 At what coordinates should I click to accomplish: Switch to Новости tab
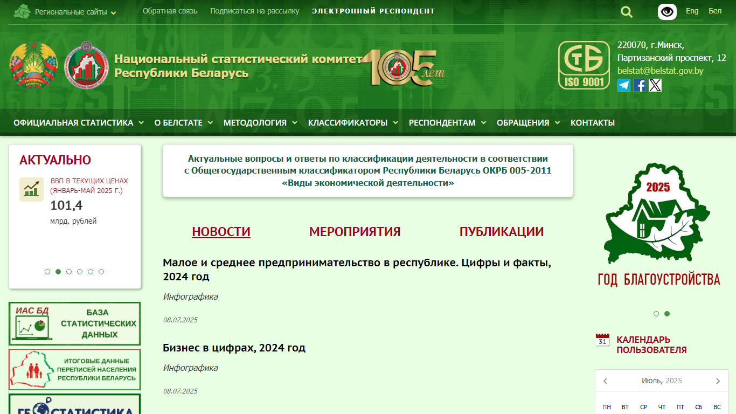[x=221, y=232]
